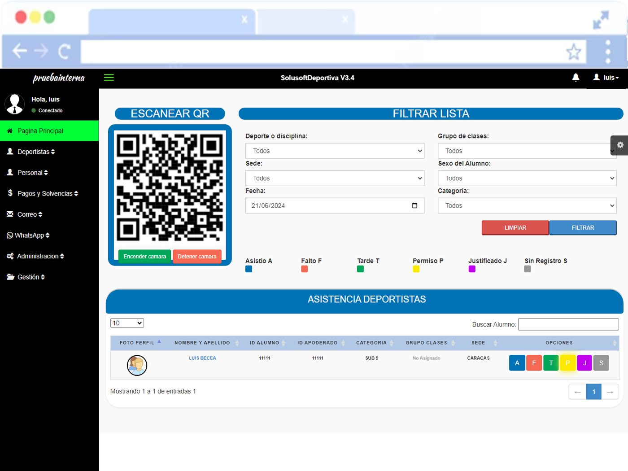Click the Fecha date field

tap(335, 205)
